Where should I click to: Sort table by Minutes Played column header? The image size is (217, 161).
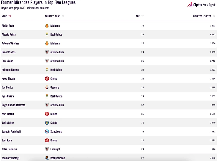click(x=202, y=16)
